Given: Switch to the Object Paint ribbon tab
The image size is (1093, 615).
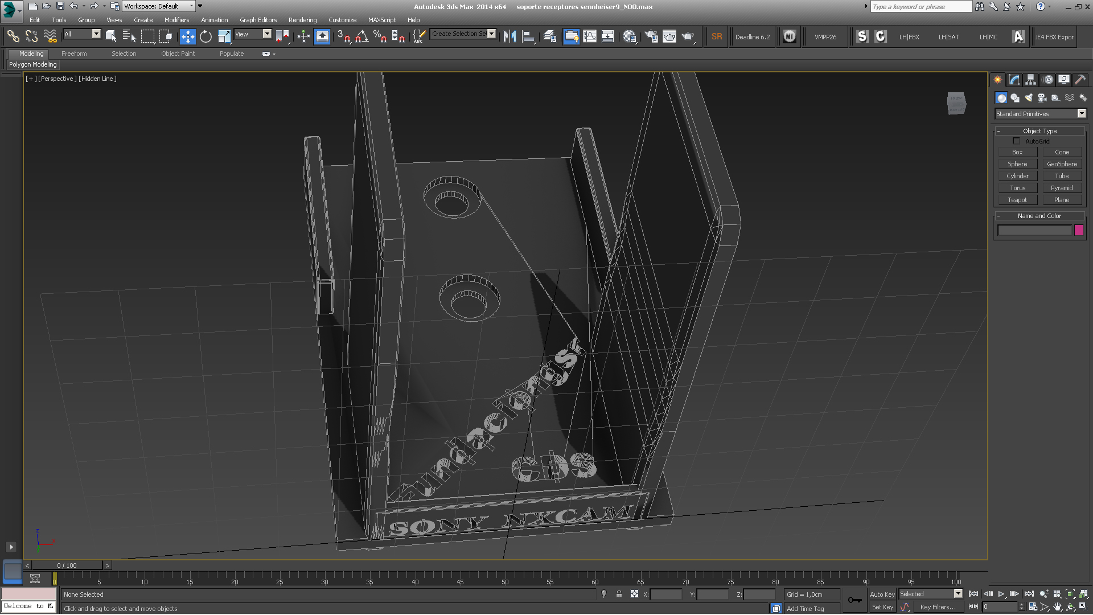Looking at the screenshot, I should pyautogui.click(x=178, y=54).
